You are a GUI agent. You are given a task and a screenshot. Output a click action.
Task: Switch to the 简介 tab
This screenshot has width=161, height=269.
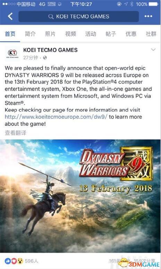coord(30,34)
